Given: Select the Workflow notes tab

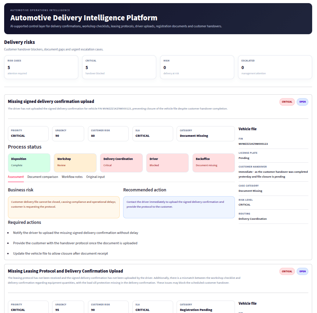Looking at the screenshot, I should (72, 177).
